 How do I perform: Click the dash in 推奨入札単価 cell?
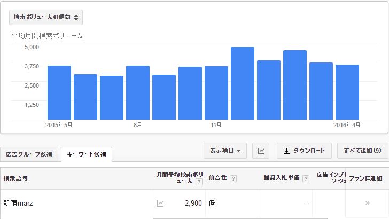[x=307, y=204]
